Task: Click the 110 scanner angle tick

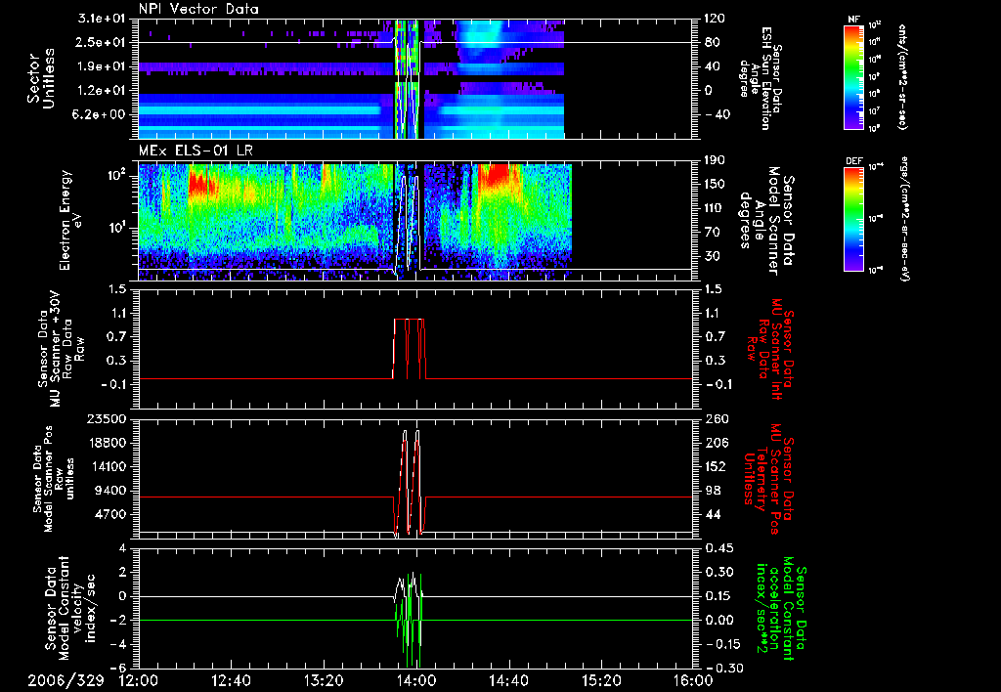Action: 715,208
